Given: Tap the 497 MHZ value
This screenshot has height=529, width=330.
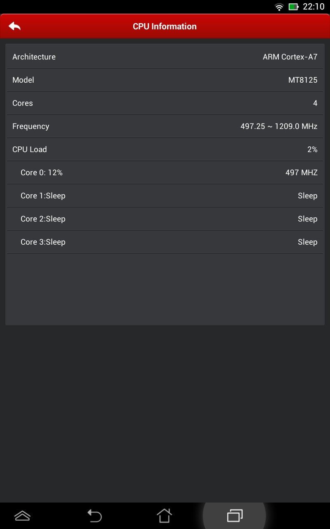Looking at the screenshot, I should coord(302,173).
